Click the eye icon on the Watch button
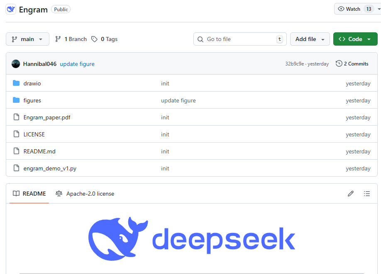Viewport: 381px width, 274px height. 342,9
